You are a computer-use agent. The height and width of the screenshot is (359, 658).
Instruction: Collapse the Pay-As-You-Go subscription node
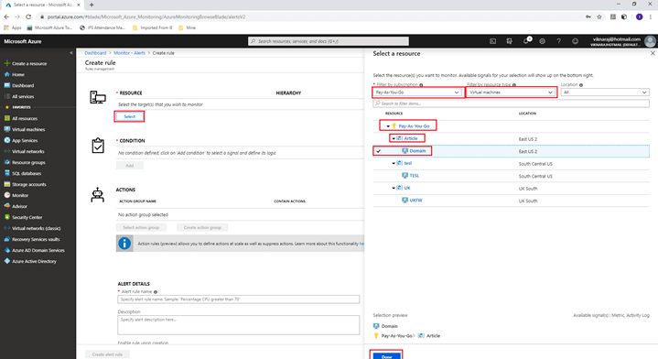pos(388,126)
